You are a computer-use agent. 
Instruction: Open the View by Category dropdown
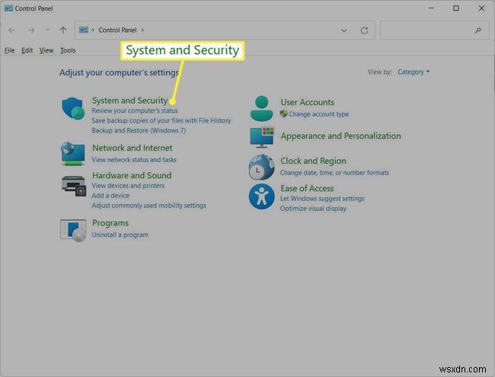414,72
